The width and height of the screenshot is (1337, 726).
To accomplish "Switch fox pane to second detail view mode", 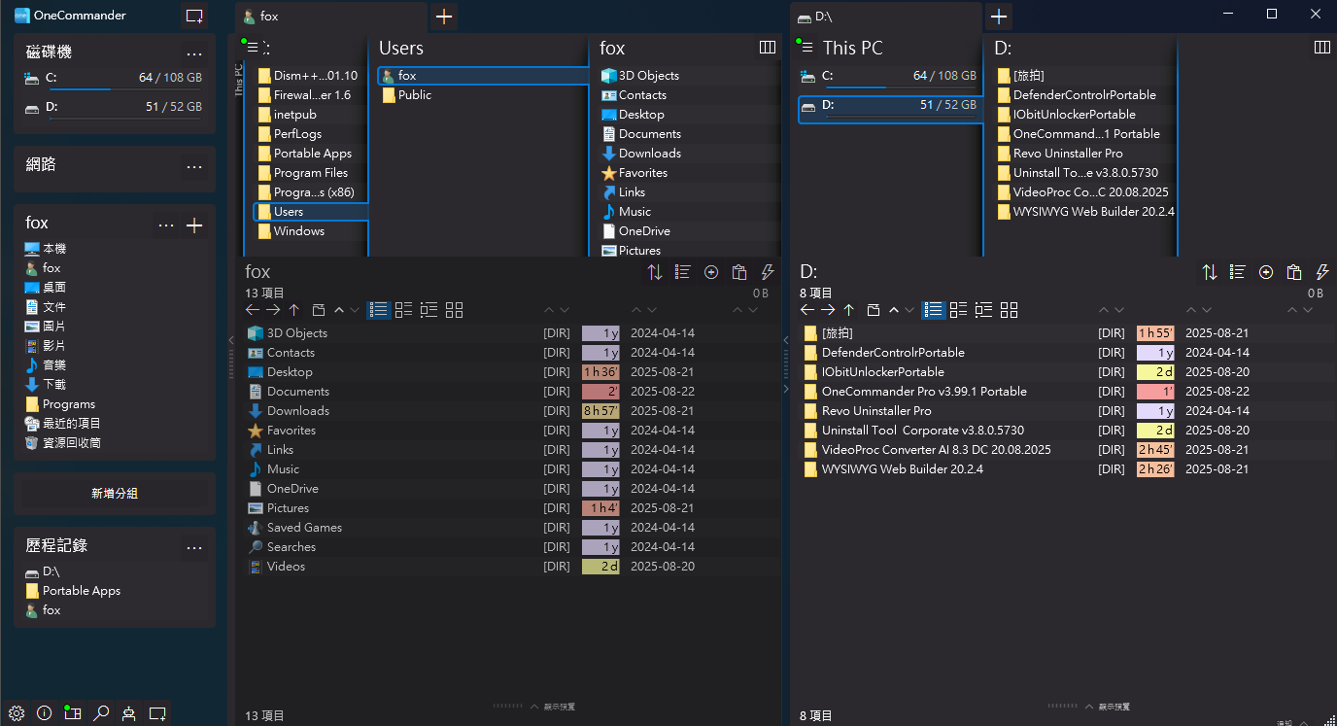I will coord(404,310).
